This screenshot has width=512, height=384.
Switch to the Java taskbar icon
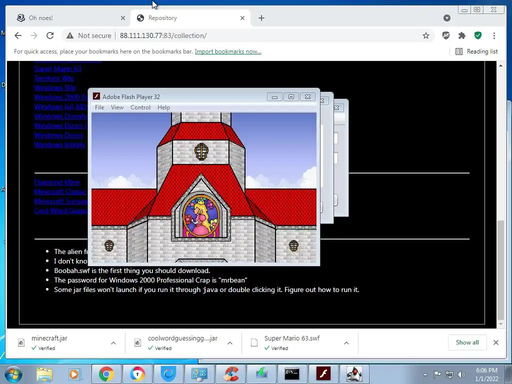coord(354,374)
